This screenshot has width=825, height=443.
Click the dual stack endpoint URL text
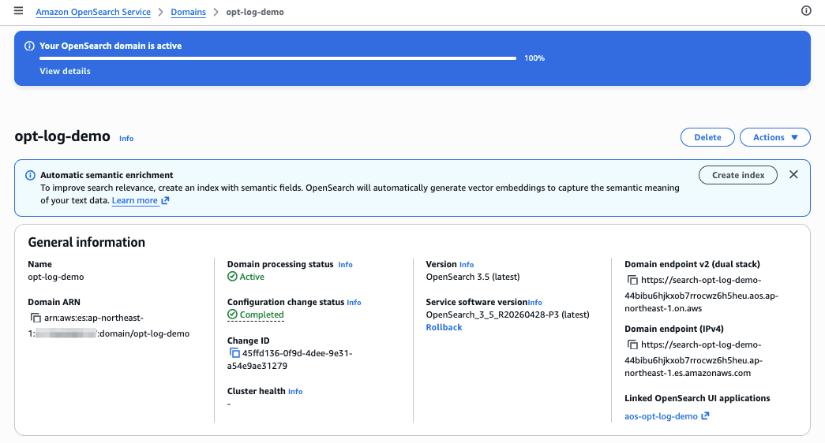tap(701, 294)
